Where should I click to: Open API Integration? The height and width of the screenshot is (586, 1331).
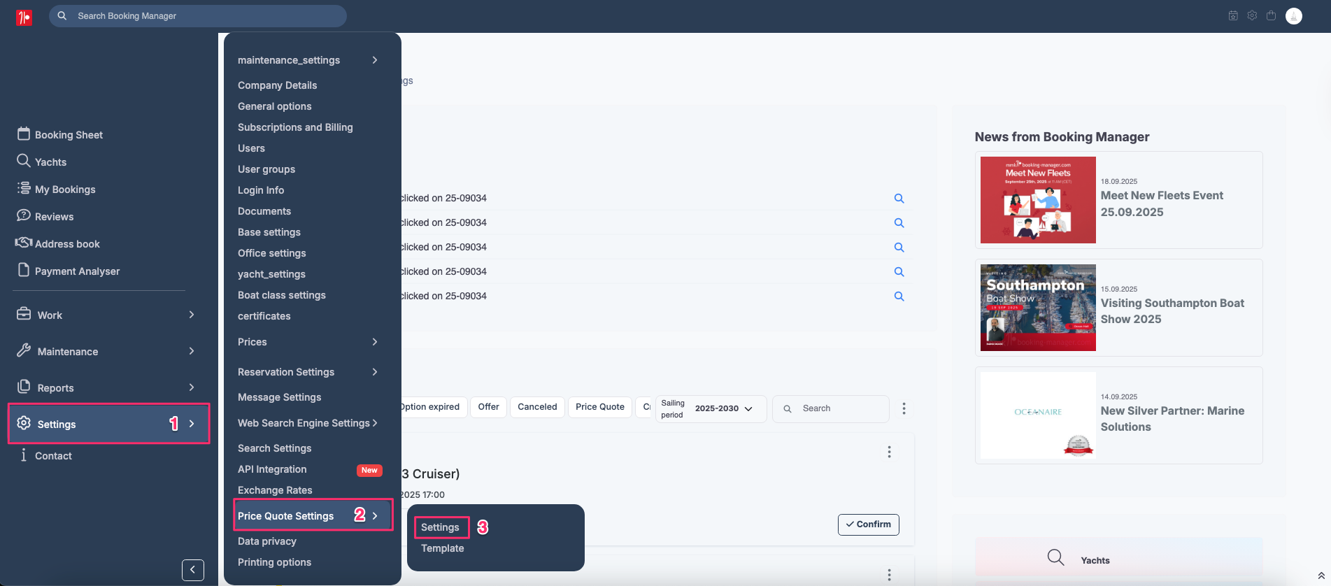(272, 469)
